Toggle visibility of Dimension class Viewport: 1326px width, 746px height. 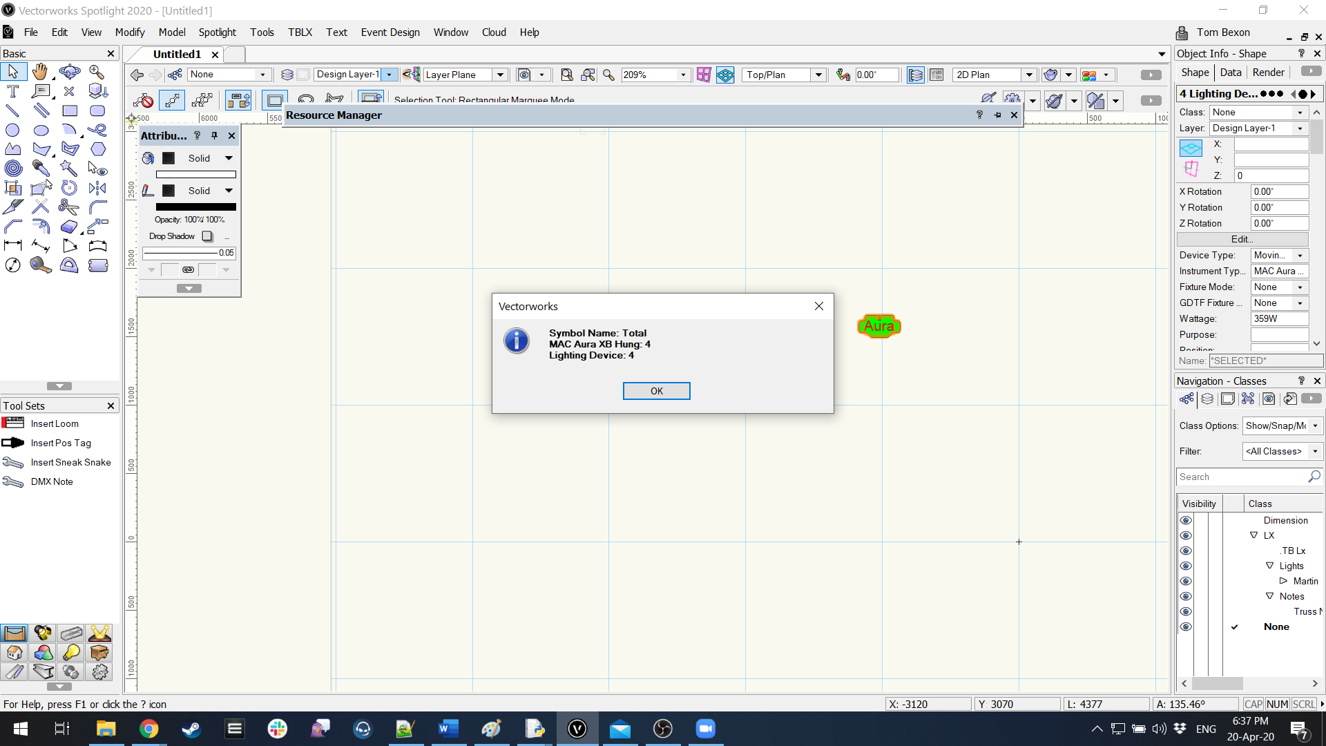tap(1186, 520)
